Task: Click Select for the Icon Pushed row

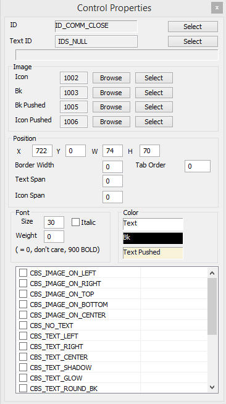Action: (154, 122)
